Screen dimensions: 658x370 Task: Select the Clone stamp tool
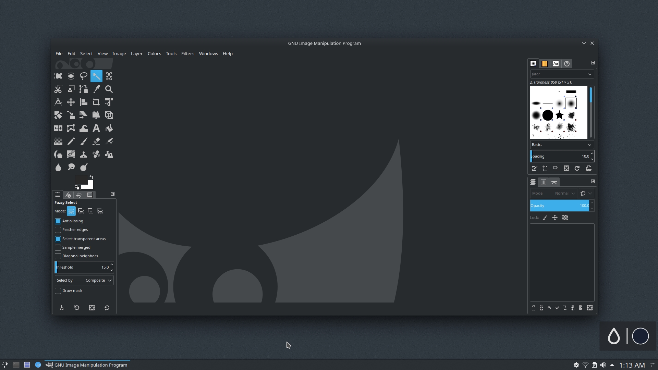tap(84, 155)
